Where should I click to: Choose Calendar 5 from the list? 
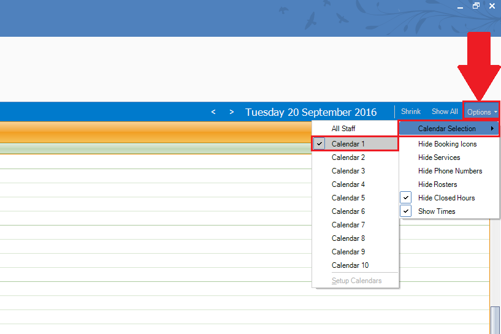[348, 198]
